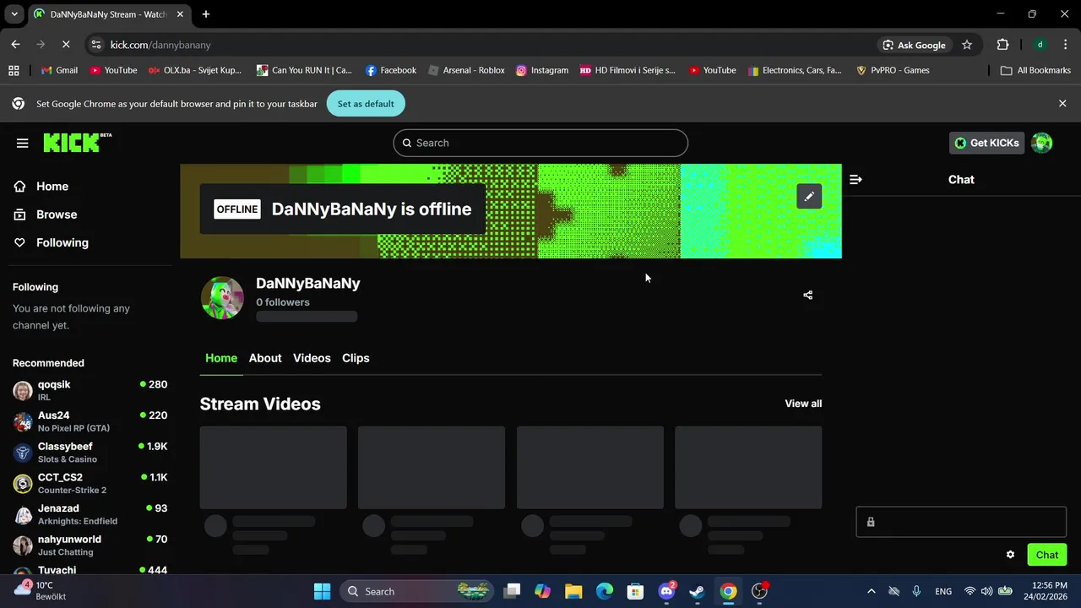The height and width of the screenshot is (608, 1081).
Task: Click the locked chat message input
Action: [961, 522]
